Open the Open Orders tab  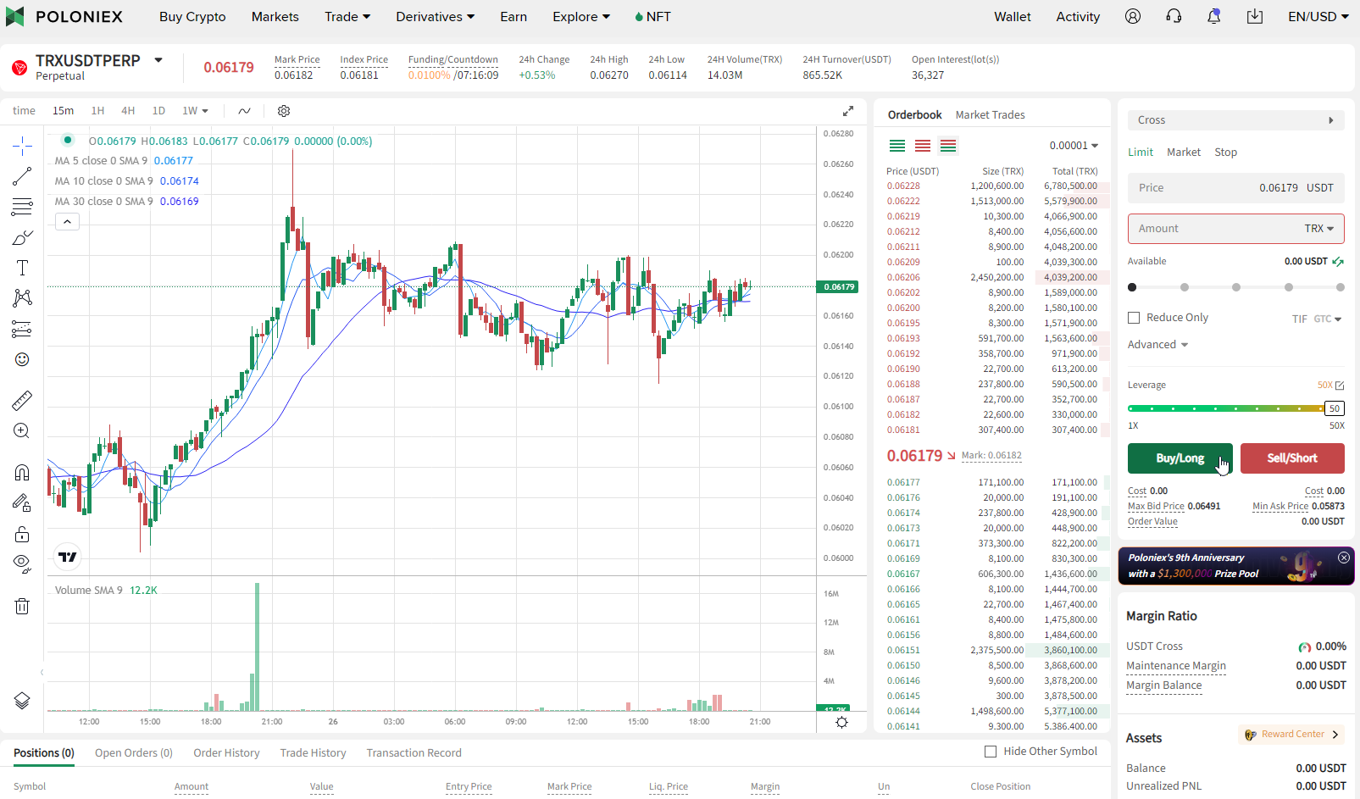point(134,753)
